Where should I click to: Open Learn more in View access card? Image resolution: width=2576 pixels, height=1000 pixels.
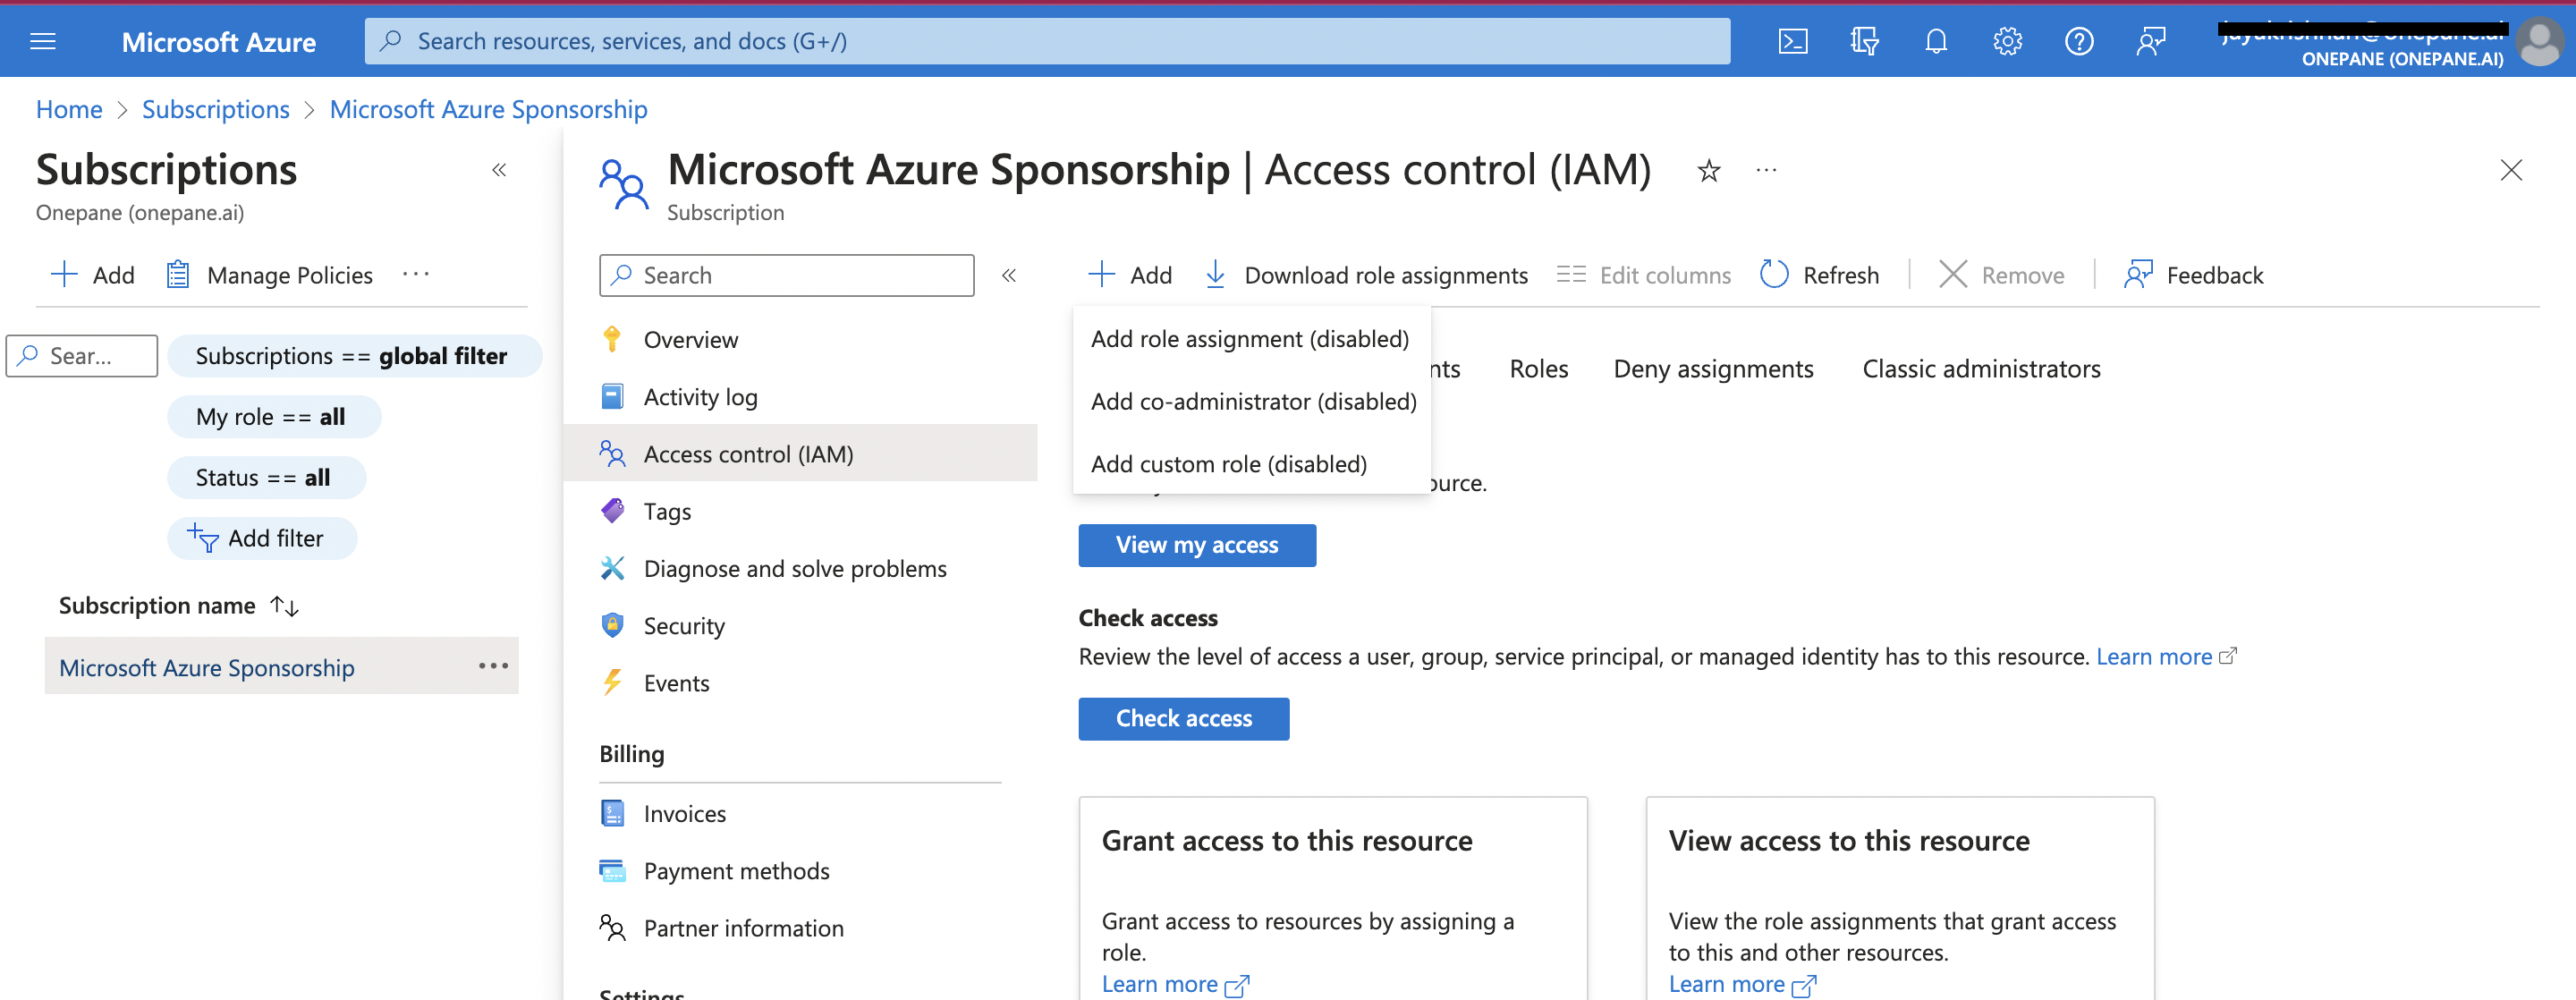point(1741,984)
